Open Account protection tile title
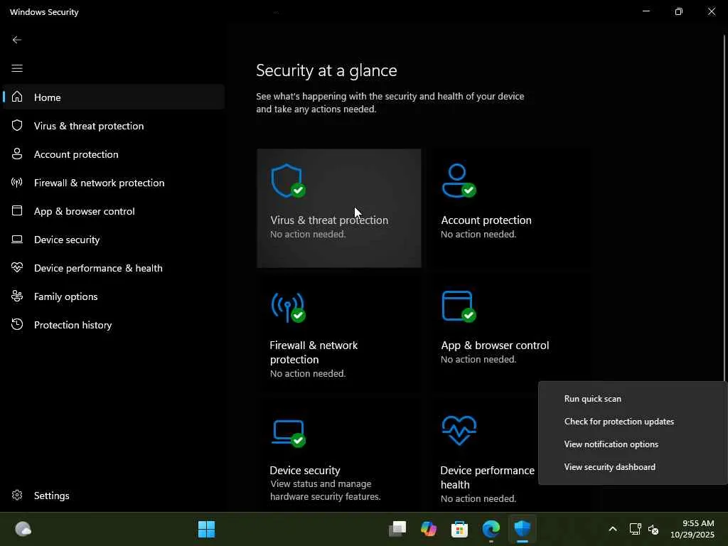Screen dimensions: 728x546 486,220
